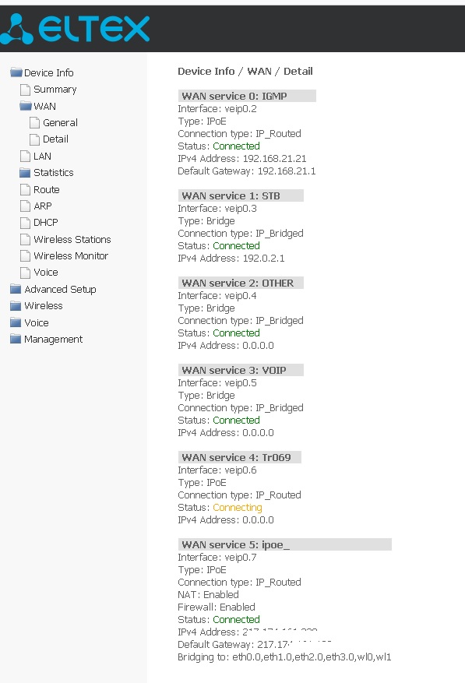Open the LAN info page
This screenshot has height=683, width=465.
tap(42, 156)
